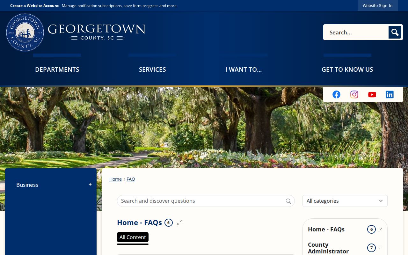408x255 pixels.
Task: Click County Administrator category label
Action: coord(328,248)
